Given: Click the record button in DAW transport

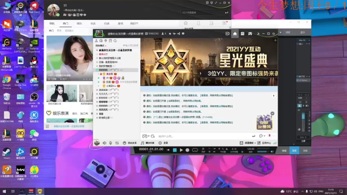Looking at the screenshot, I should pyautogui.click(x=187, y=150).
